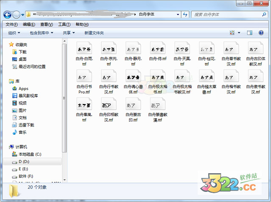
Task: Select font file 白舟极太楷书教汉.ttf
Action: pyautogui.click(x=182, y=82)
